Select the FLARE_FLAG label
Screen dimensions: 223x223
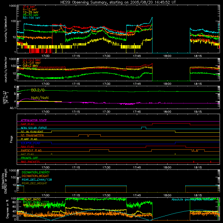(29, 139)
